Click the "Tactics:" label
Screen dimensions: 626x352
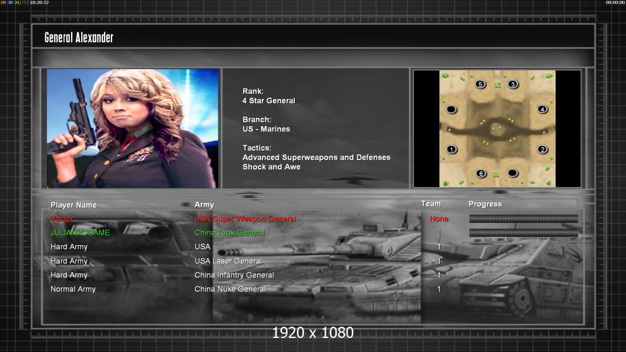[x=257, y=148]
